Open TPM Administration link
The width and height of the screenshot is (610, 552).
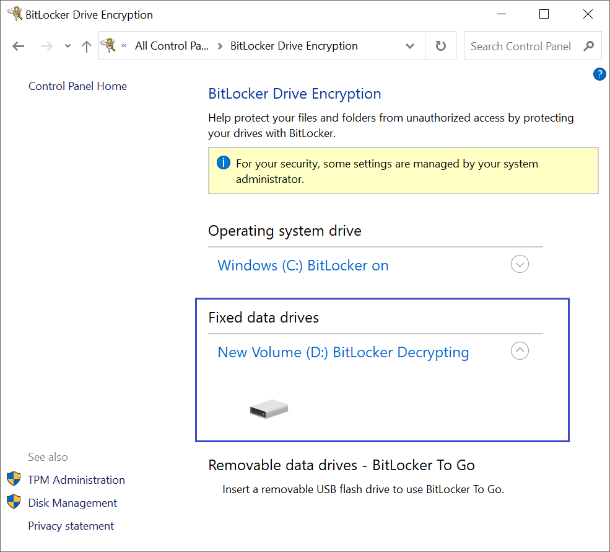click(76, 480)
